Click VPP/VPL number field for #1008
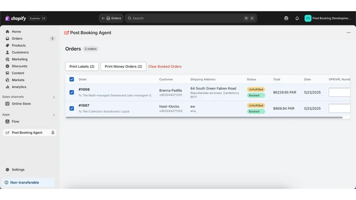This screenshot has height=200, width=356. [339, 92]
